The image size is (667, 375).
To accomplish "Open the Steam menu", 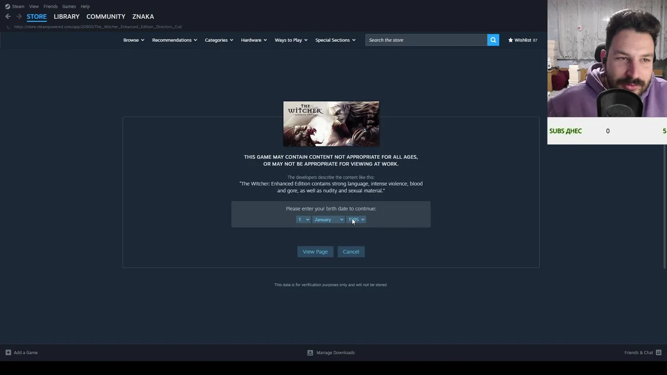I will coord(18,6).
